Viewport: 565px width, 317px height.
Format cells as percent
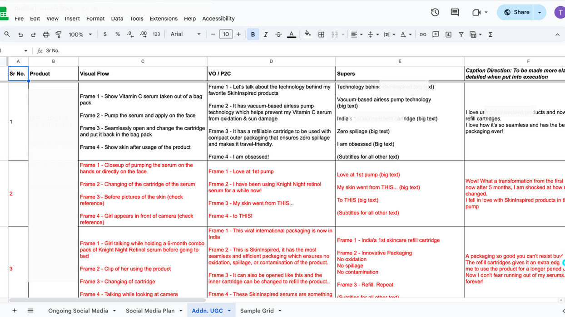(118, 34)
